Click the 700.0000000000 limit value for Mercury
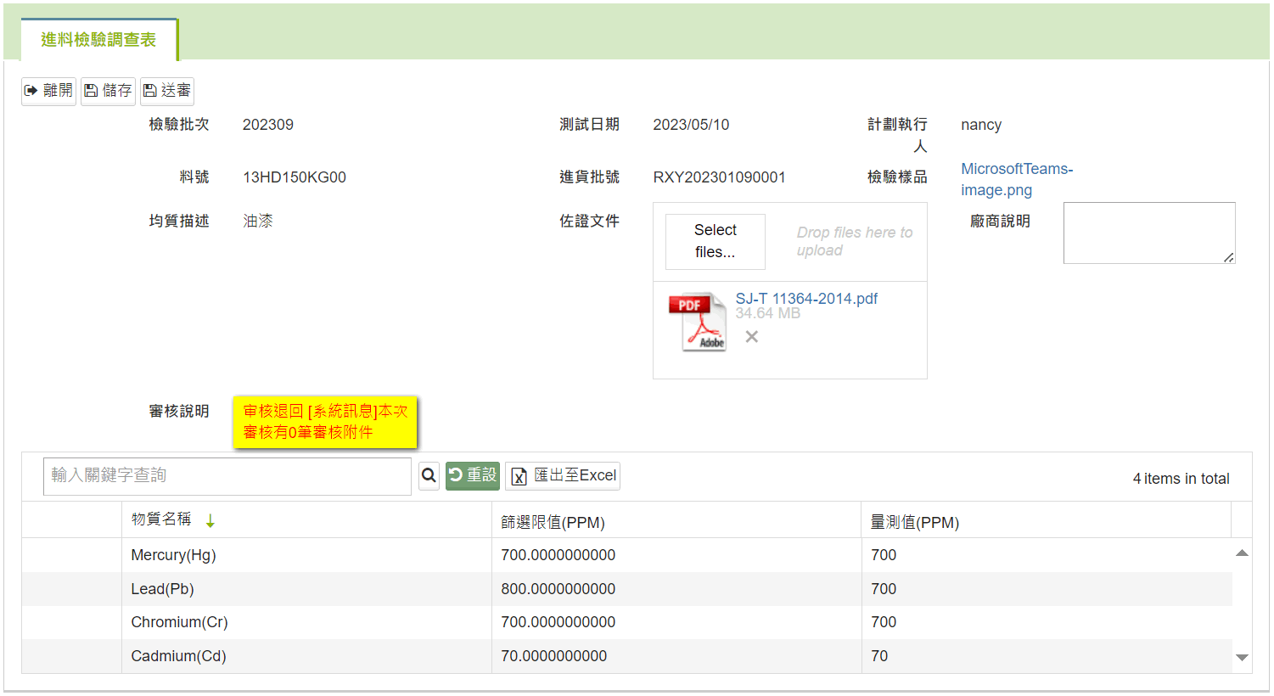 point(558,555)
